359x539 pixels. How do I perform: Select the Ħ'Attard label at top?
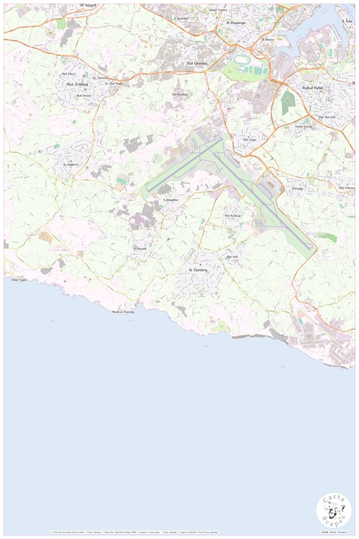click(88, 6)
